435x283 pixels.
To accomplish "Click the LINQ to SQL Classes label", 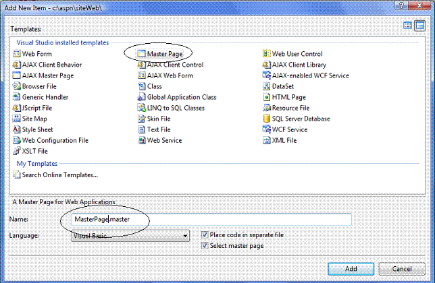I will tap(176, 108).
